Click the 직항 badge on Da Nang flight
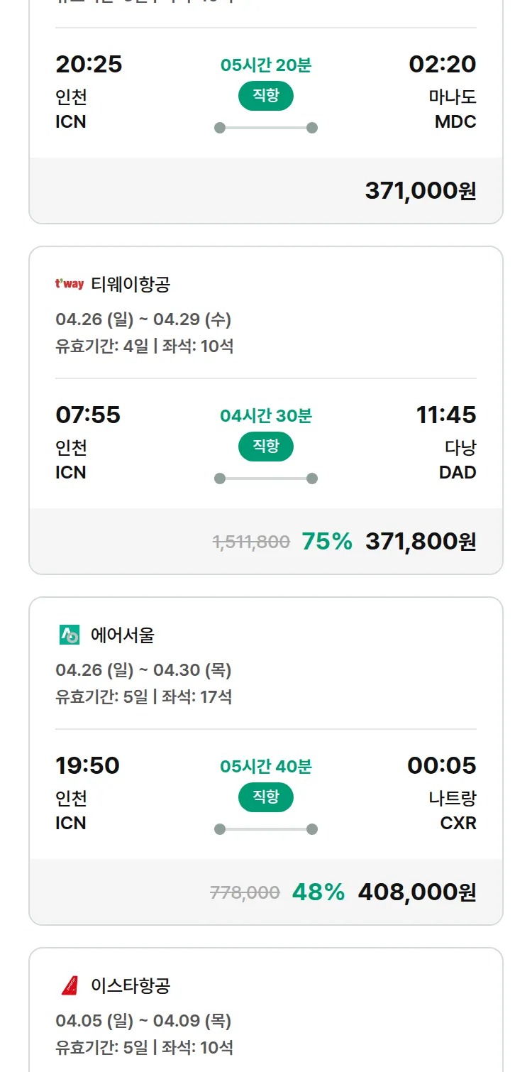 pos(266,447)
